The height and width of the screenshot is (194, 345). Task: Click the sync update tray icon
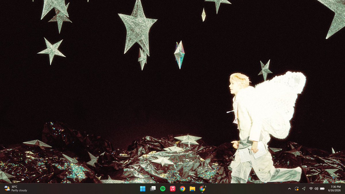click(296, 189)
